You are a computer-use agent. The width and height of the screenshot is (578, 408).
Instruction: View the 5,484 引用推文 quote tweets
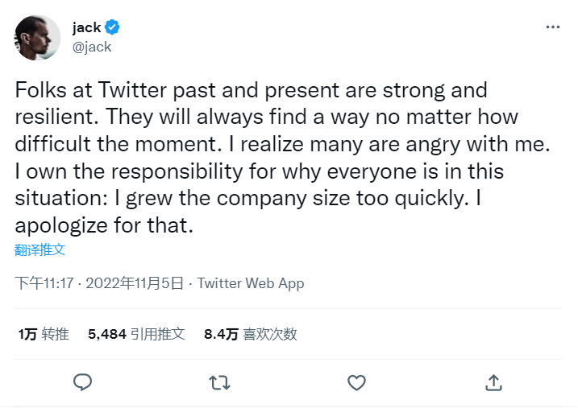tap(136, 334)
